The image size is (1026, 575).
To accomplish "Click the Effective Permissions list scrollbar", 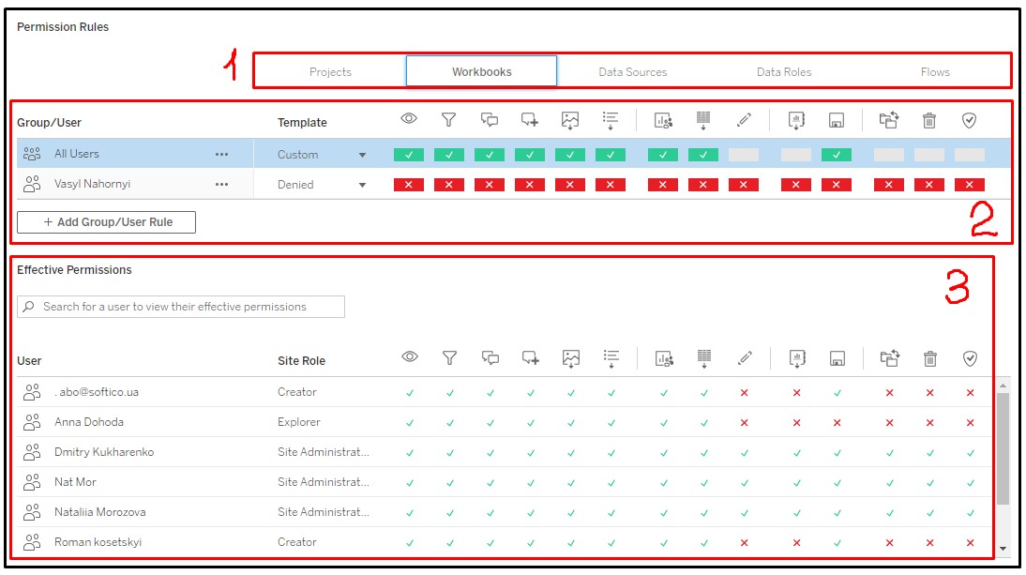I will [x=1003, y=448].
